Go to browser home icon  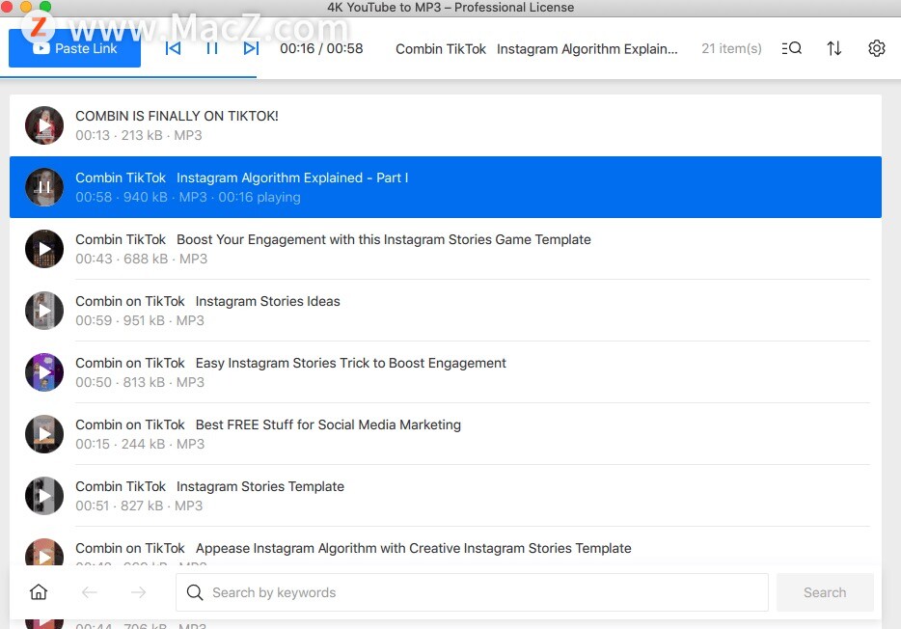[x=39, y=591]
